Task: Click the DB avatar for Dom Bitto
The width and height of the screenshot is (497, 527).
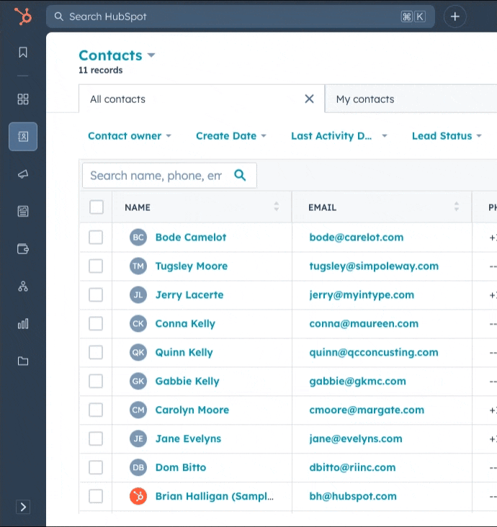Action: point(138,467)
